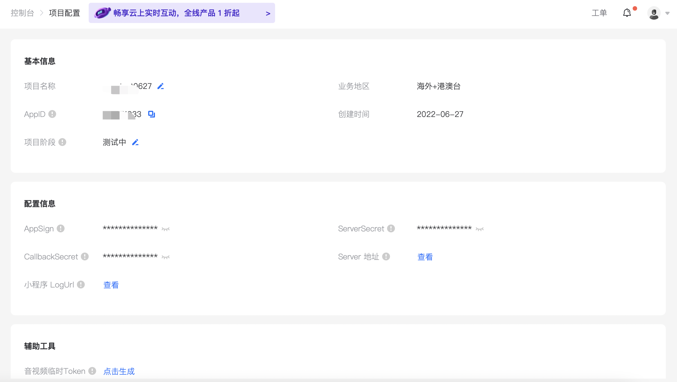Click the AppID info tooltip icon
The image size is (677, 382).
coord(52,114)
